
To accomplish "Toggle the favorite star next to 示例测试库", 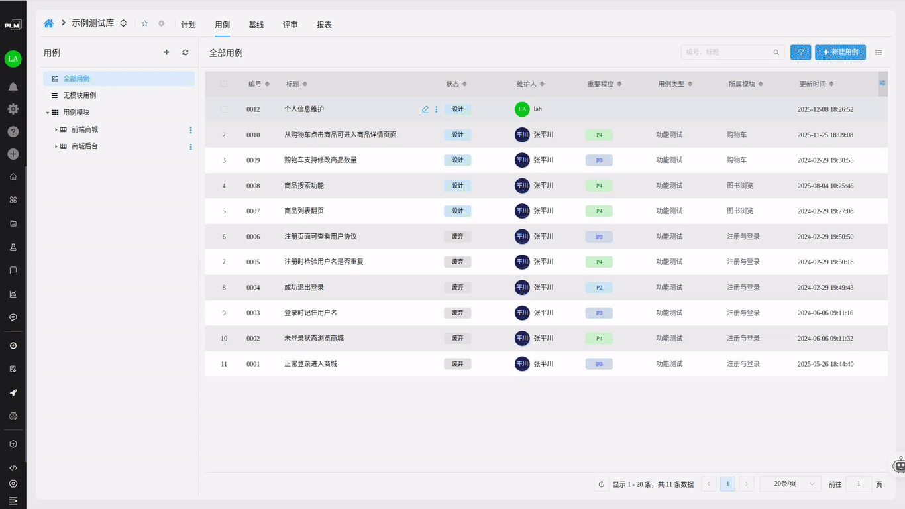I will [x=144, y=23].
